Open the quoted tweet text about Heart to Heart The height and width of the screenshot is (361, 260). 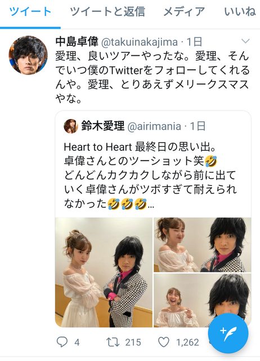tap(150, 175)
